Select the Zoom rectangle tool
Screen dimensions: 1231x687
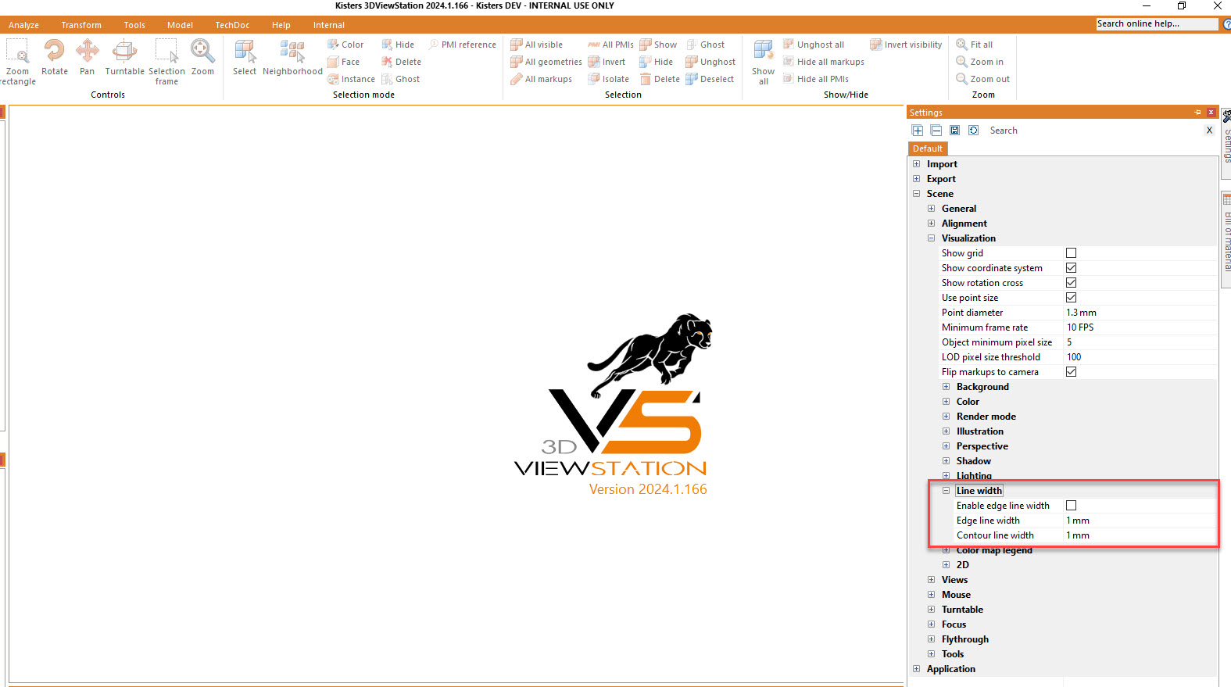coord(17,62)
